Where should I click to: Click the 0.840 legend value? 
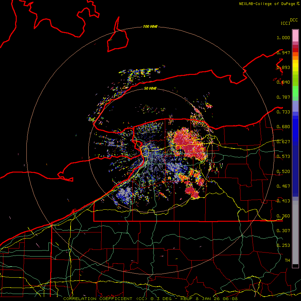(283, 82)
